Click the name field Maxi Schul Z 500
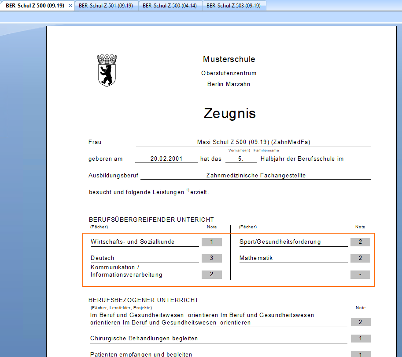402x357 pixels. pyautogui.click(x=253, y=142)
